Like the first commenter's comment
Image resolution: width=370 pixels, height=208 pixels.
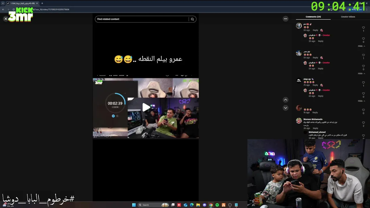(x=363, y=28)
